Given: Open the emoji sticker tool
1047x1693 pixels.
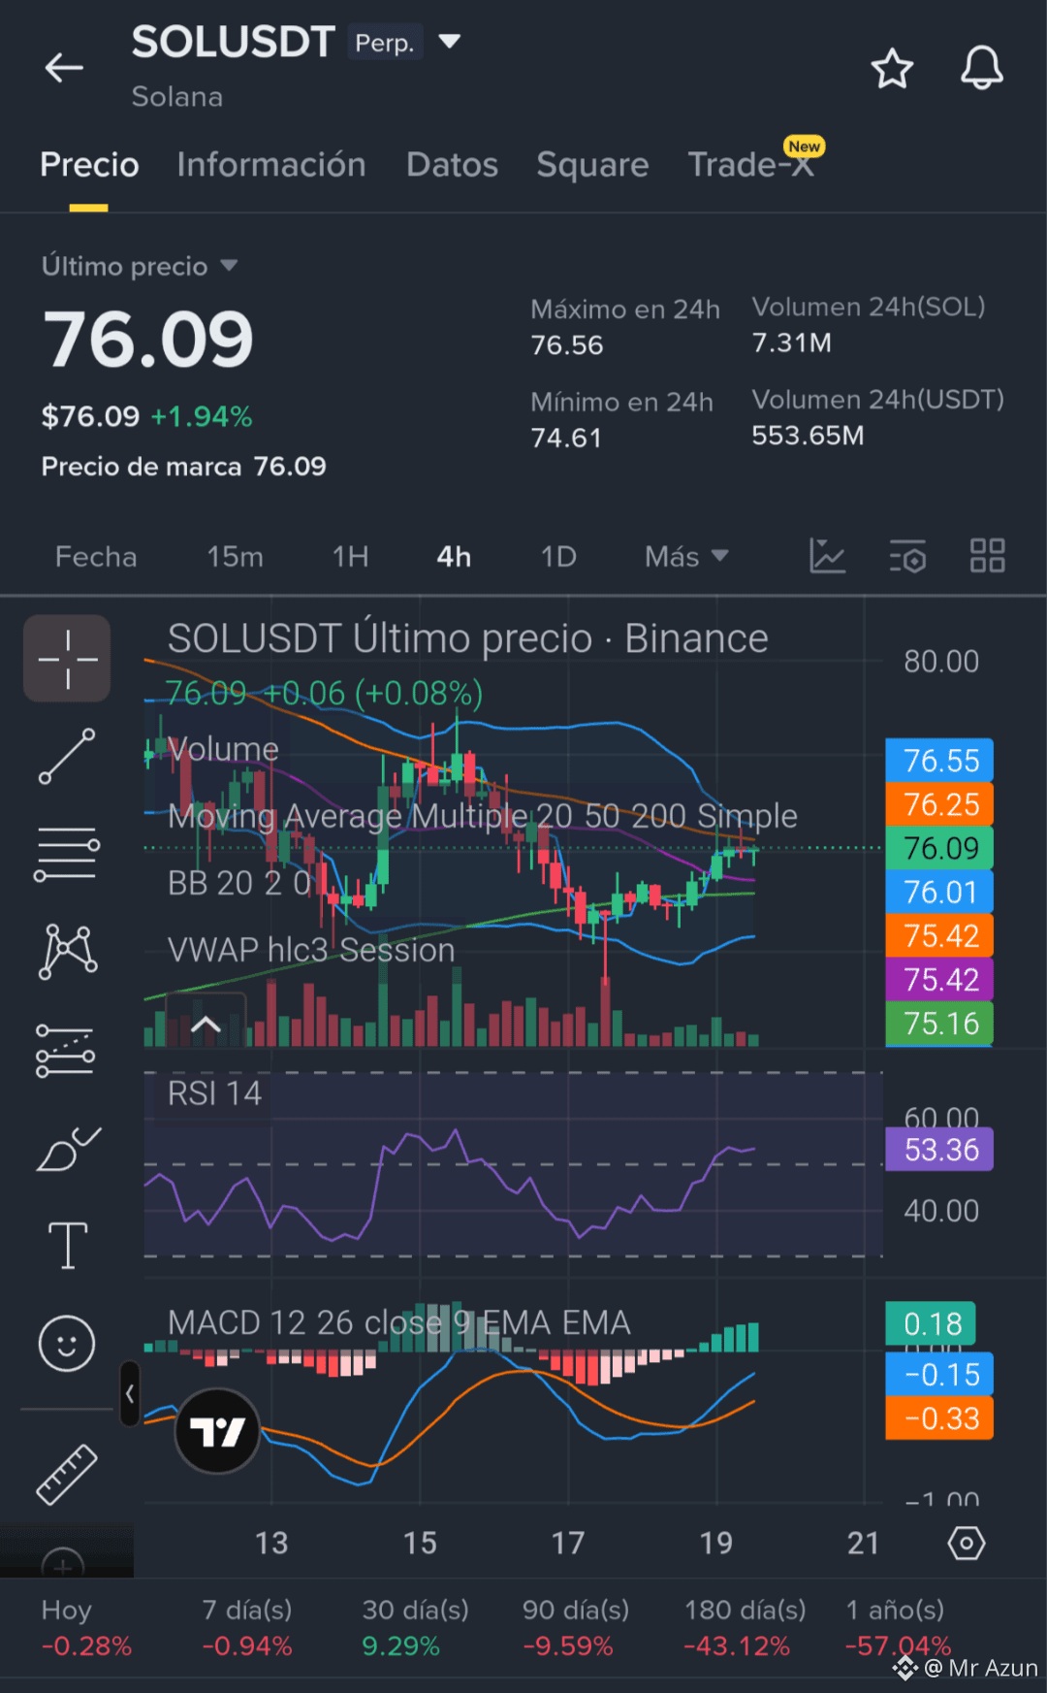Looking at the screenshot, I should pyautogui.click(x=67, y=1344).
